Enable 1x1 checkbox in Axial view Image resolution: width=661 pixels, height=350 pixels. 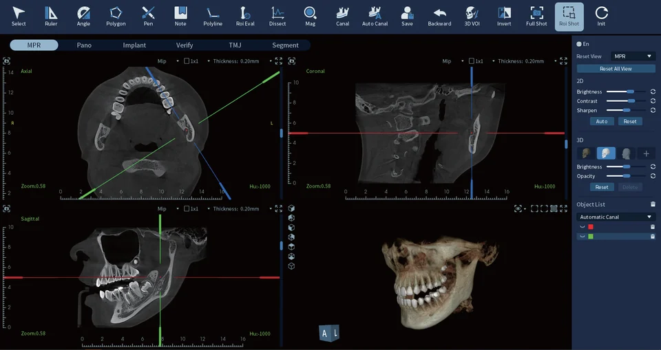[x=187, y=61]
